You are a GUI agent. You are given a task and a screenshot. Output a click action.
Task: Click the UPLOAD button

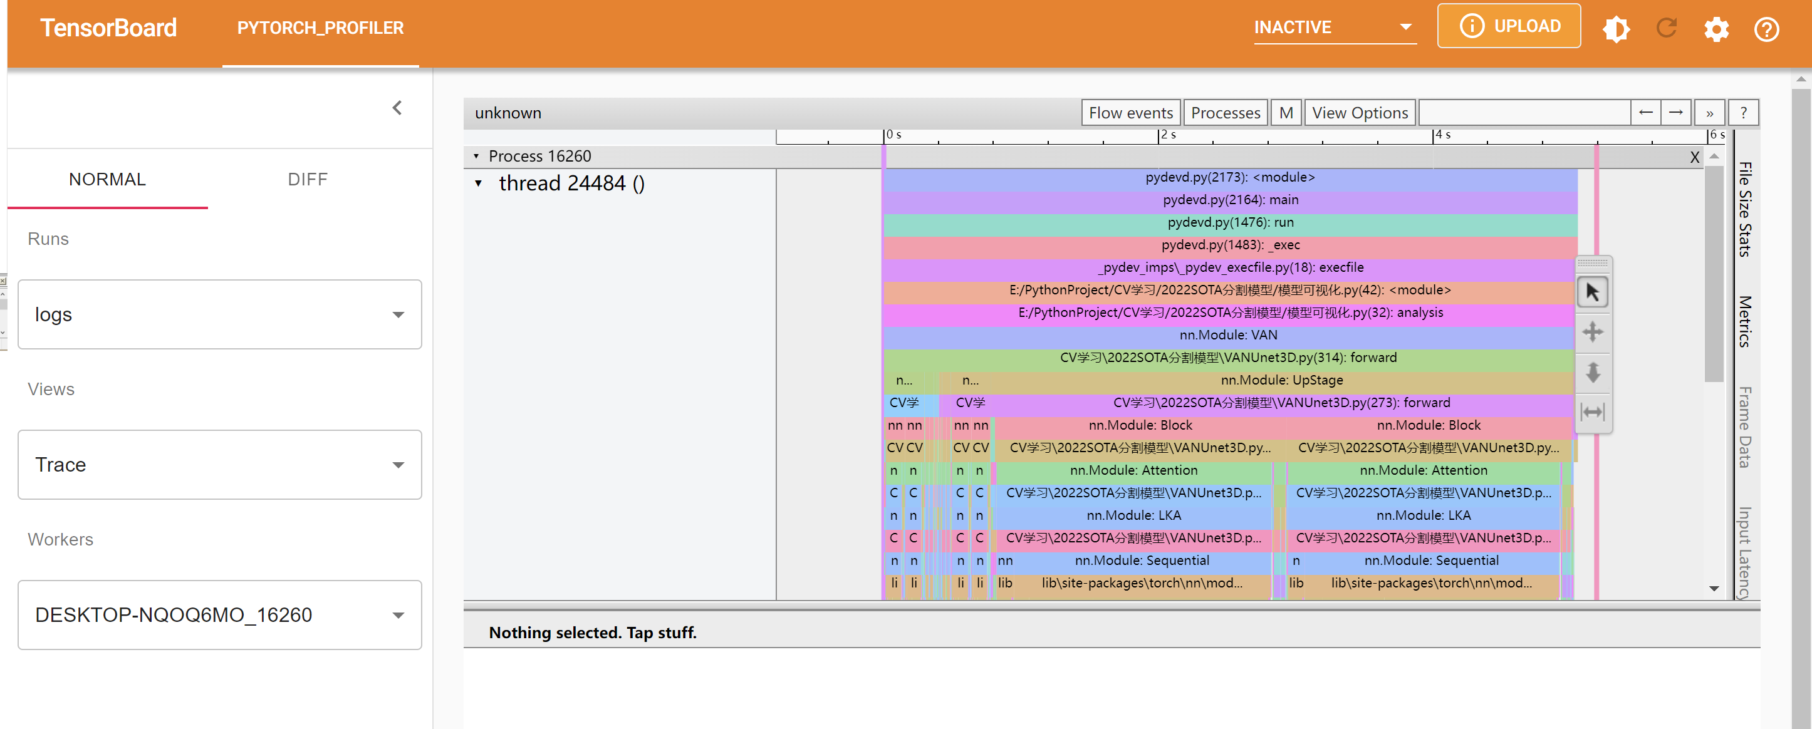click(x=1508, y=25)
